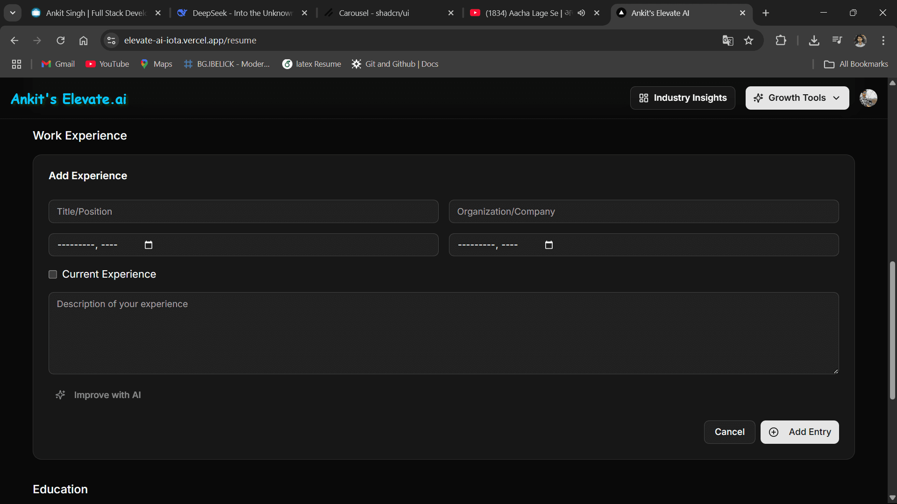Open the Extensions puzzle icon
Screen dimensions: 897x504
point(781,41)
